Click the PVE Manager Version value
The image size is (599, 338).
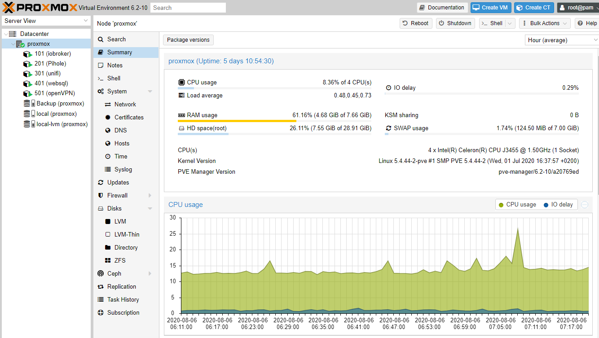(538, 171)
